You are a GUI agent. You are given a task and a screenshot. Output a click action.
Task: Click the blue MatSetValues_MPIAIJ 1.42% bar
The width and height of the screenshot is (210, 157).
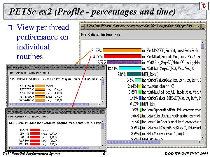(x=140, y=98)
